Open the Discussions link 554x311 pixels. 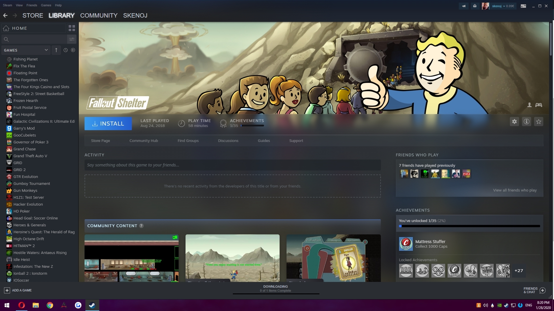[x=228, y=141]
